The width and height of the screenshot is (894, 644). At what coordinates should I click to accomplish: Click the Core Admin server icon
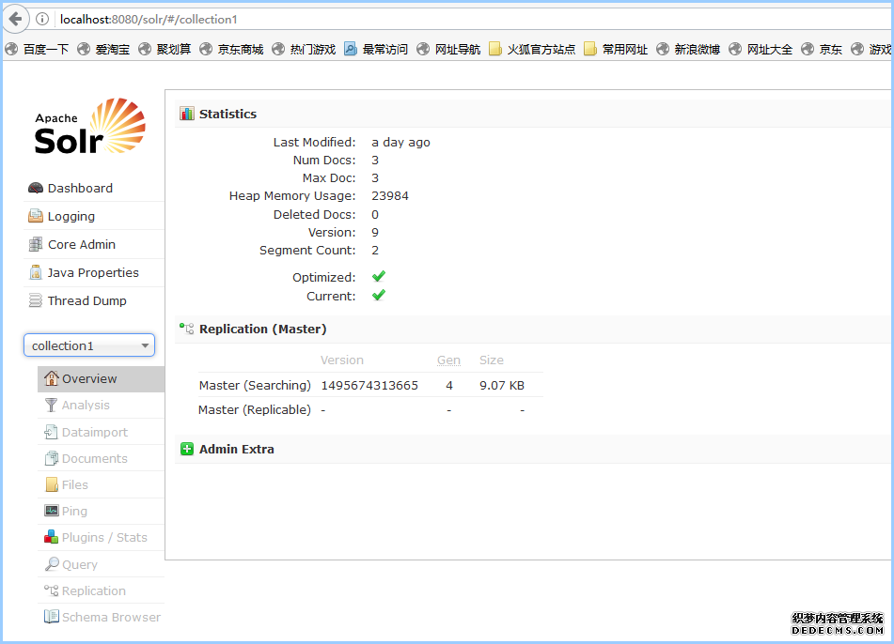point(36,245)
